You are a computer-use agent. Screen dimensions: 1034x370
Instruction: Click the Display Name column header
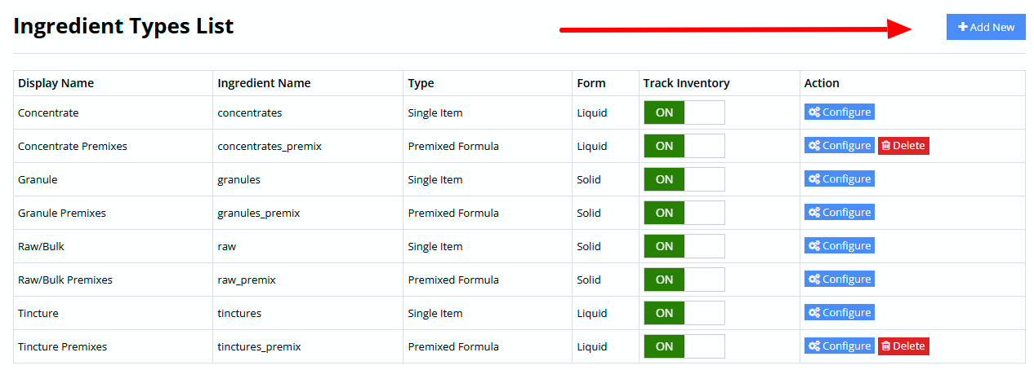coord(56,83)
